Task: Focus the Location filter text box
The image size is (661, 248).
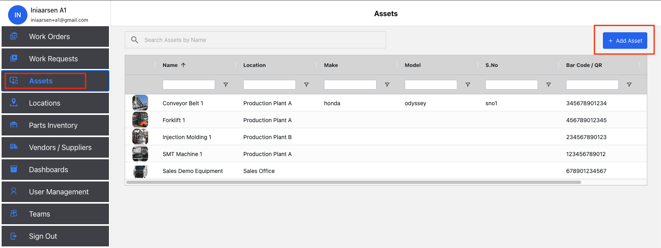Action: pos(270,85)
